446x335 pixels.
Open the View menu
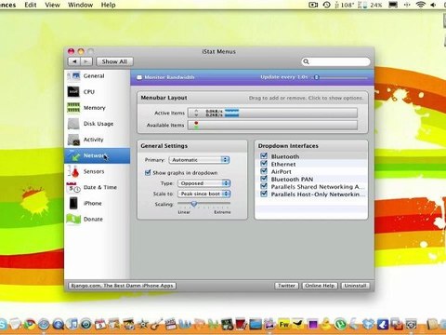(52, 5)
